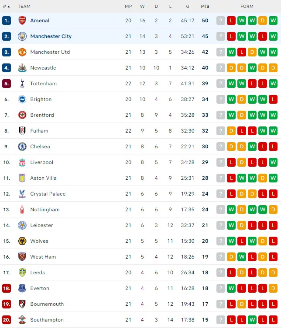
Task: Click Chelsea's first orange draw form badge
Action: click(231, 147)
